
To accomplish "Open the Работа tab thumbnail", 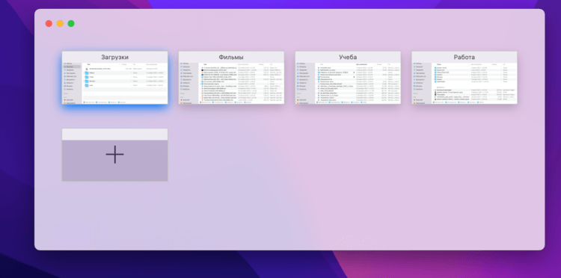I will pyautogui.click(x=465, y=78).
